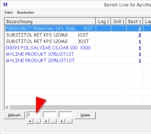
Task: Focus the first quantity field containing 2
Action: 34,115
